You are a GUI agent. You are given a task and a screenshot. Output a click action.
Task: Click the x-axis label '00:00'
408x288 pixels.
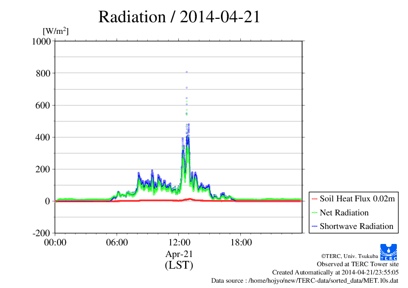click(55, 242)
